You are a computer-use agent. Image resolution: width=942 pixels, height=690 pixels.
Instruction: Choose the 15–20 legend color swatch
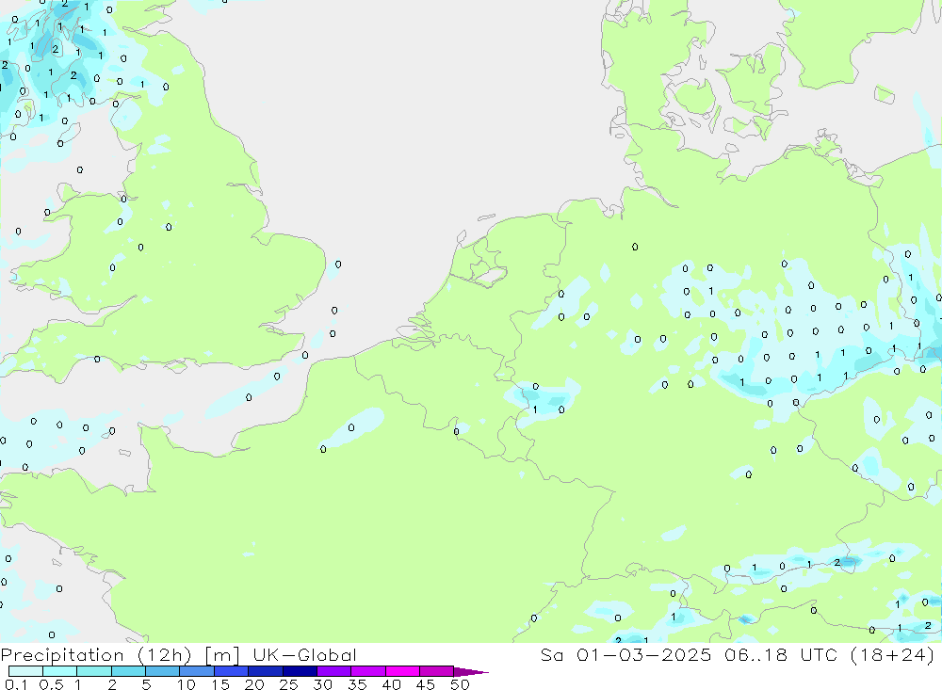point(231,671)
